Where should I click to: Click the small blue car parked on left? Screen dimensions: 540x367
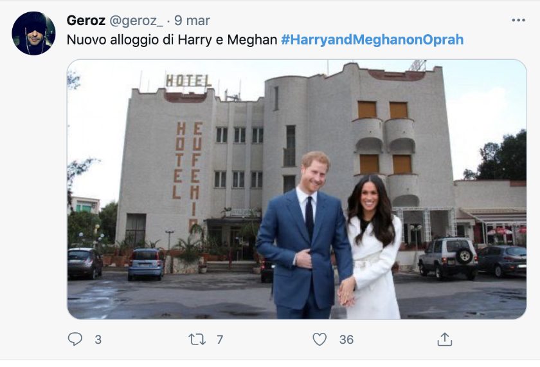pos(146,263)
